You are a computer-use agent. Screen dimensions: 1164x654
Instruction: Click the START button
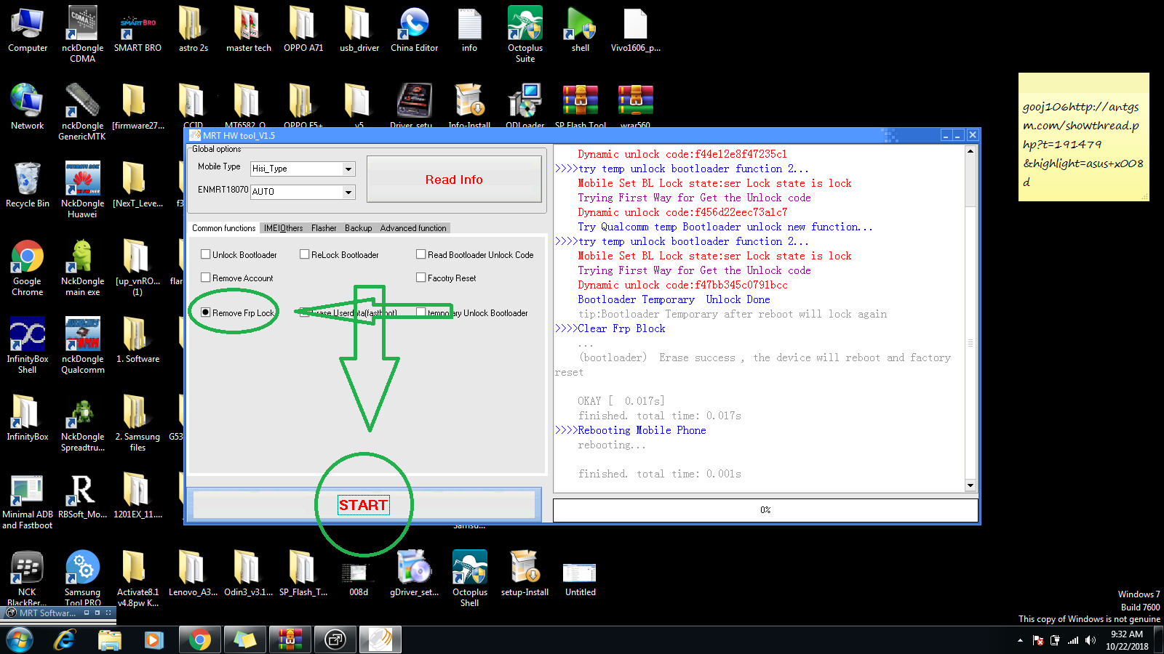coord(364,505)
